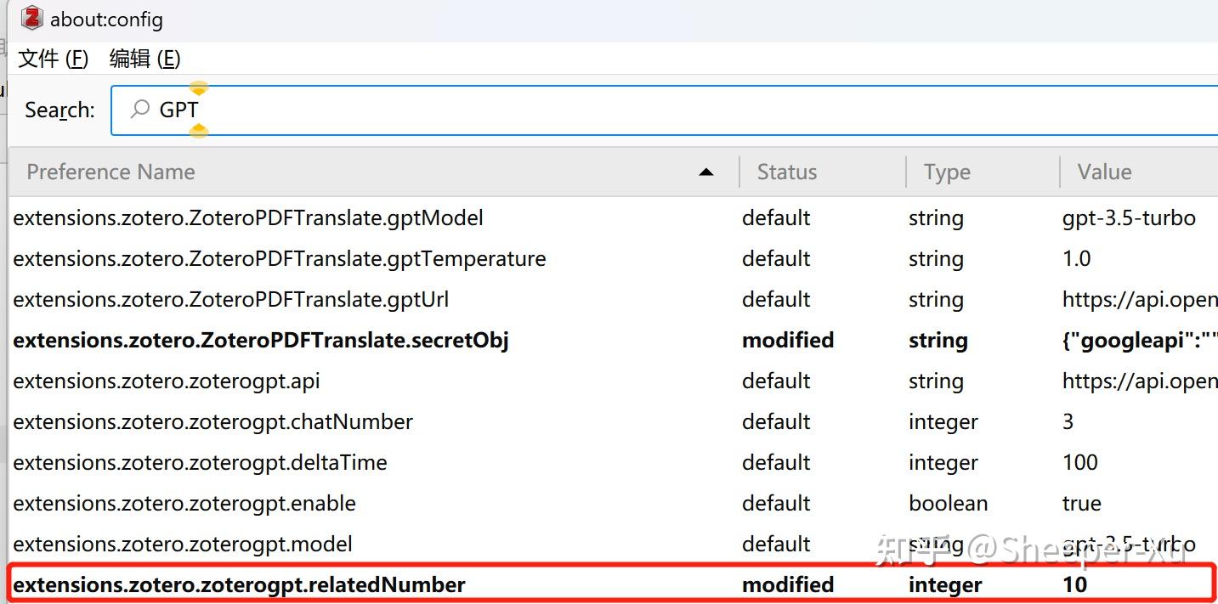Open the 编辑 (E) menu
1218x604 pixels.
pos(144,59)
